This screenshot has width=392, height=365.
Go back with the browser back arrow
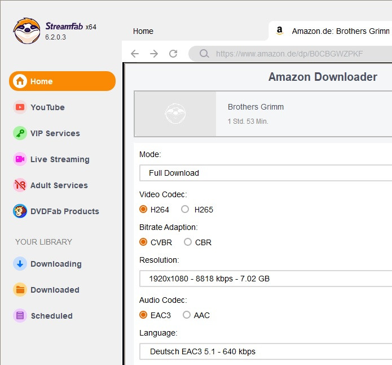[135, 53]
